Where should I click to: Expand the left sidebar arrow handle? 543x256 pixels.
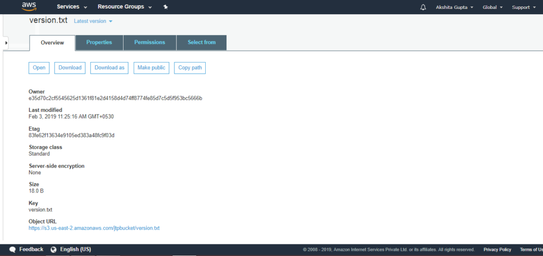(x=6, y=42)
